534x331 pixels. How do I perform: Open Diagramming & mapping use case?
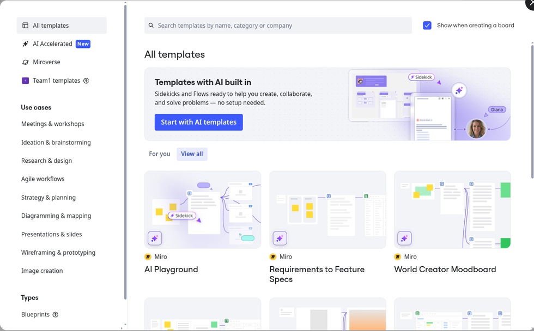56,216
